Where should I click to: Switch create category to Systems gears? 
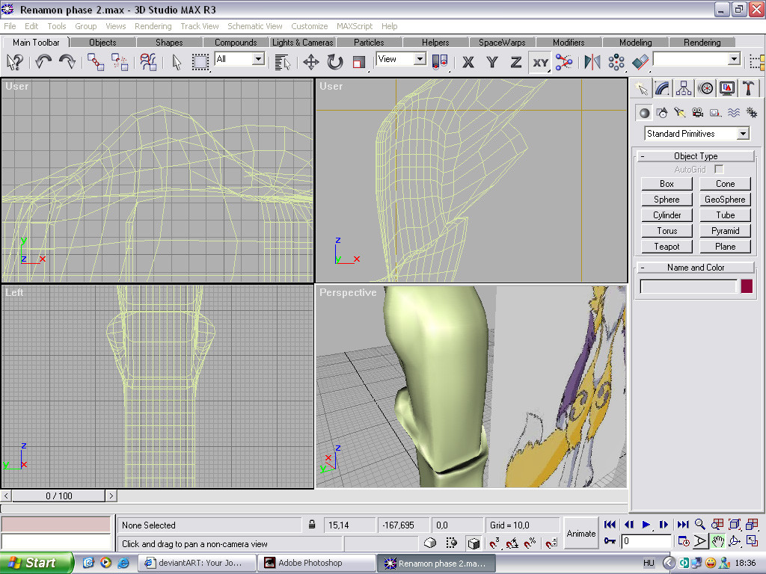[x=751, y=113]
